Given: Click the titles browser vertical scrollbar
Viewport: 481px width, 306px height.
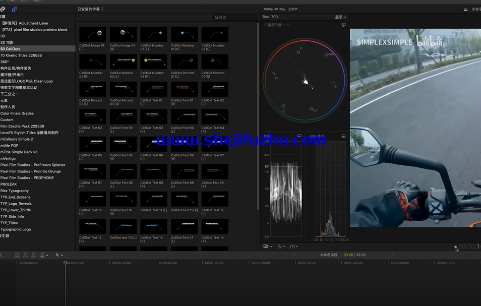Looking at the screenshot, I should point(258,116).
